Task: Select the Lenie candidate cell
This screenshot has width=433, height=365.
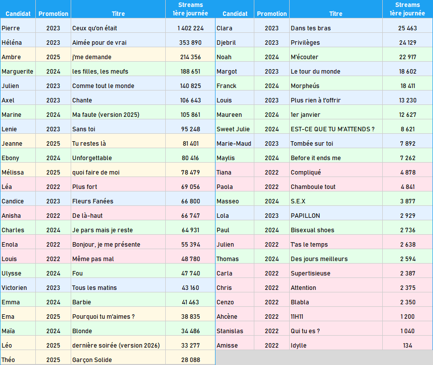Action: pyautogui.click(x=18, y=126)
